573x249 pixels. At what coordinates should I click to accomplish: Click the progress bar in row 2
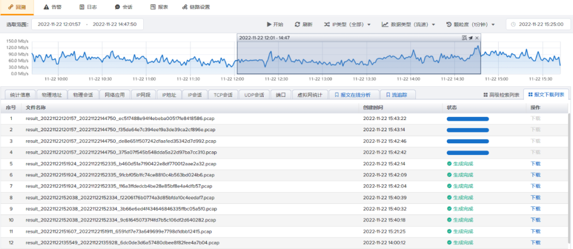[468, 130]
